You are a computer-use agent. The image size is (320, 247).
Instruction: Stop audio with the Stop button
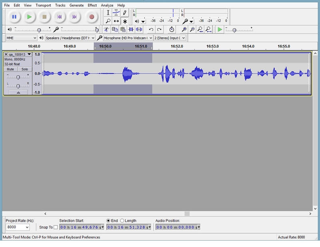[44, 17]
